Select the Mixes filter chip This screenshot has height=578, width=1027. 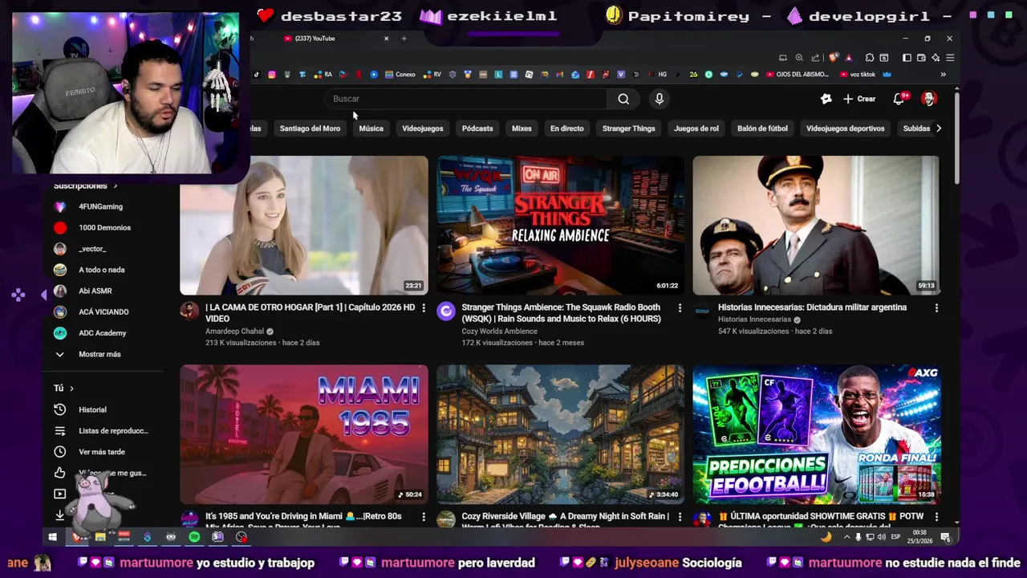pyautogui.click(x=522, y=128)
